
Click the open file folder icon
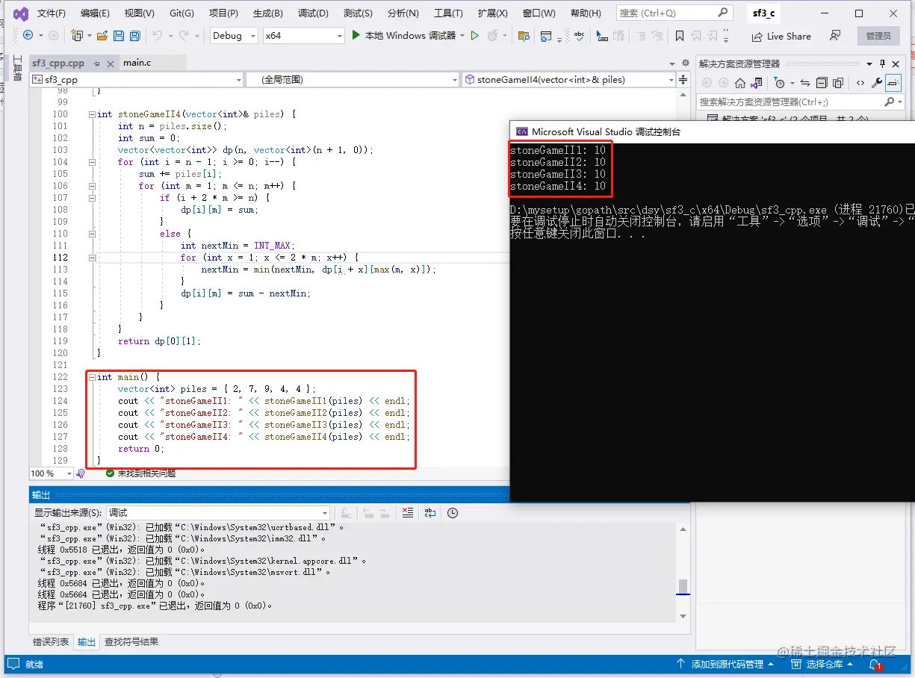[102, 35]
